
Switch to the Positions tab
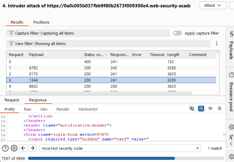click(41, 22)
